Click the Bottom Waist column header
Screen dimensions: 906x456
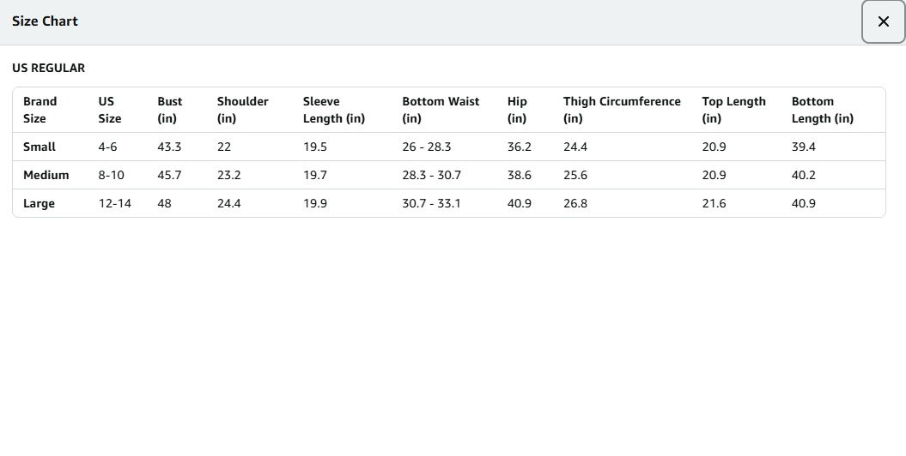tap(441, 110)
